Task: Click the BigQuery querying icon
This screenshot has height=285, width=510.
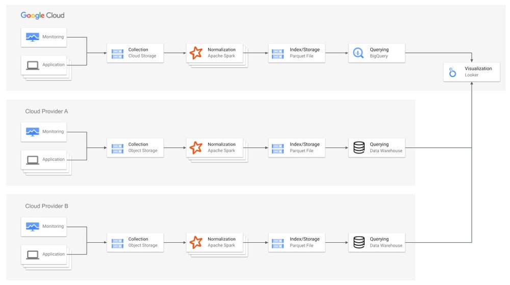Action: click(359, 53)
